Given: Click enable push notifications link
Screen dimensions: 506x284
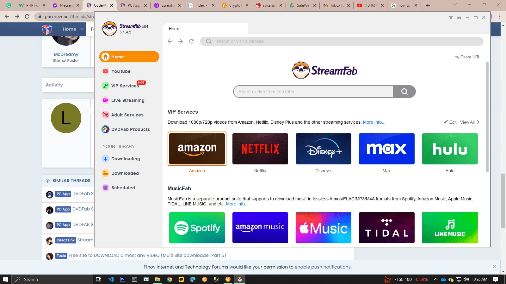Looking at the screenshot, I should (x=323, y=267).
